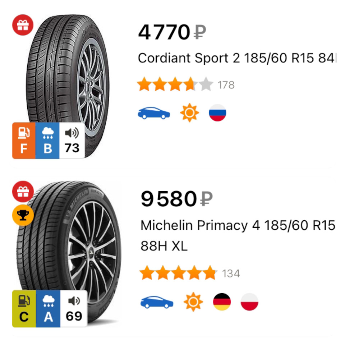Click the gift icon on Cordiant tire
345x345 pixels.
click(x=23, y=26)
